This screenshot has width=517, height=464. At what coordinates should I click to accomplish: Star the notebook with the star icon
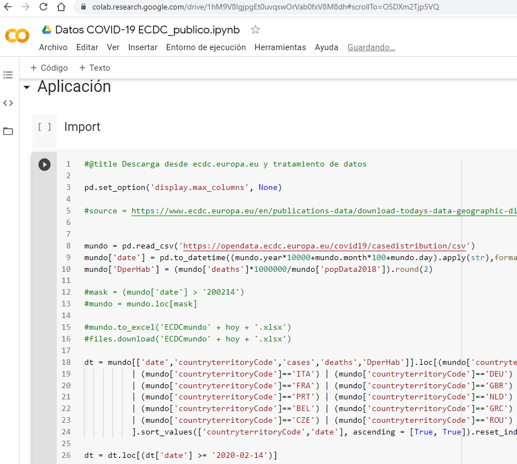coord(255,30)
